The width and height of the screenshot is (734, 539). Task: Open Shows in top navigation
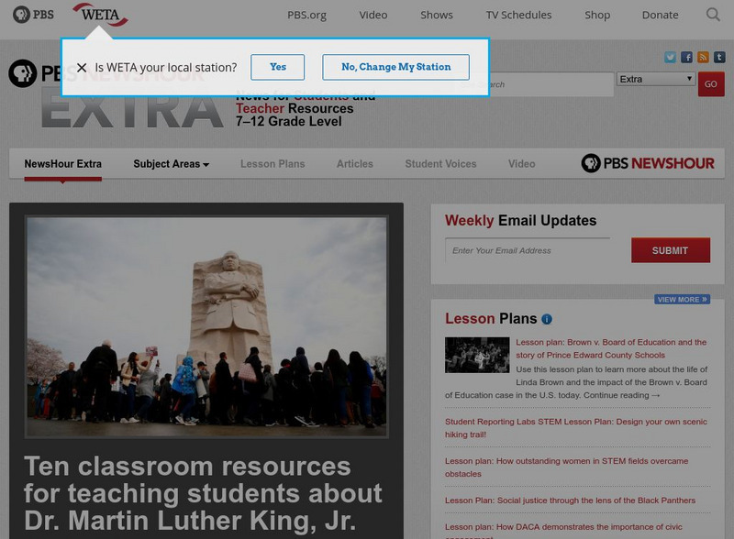[x=437, y=15]
